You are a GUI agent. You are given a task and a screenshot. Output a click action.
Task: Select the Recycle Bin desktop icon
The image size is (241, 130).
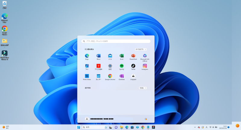[x=5, y=5]
